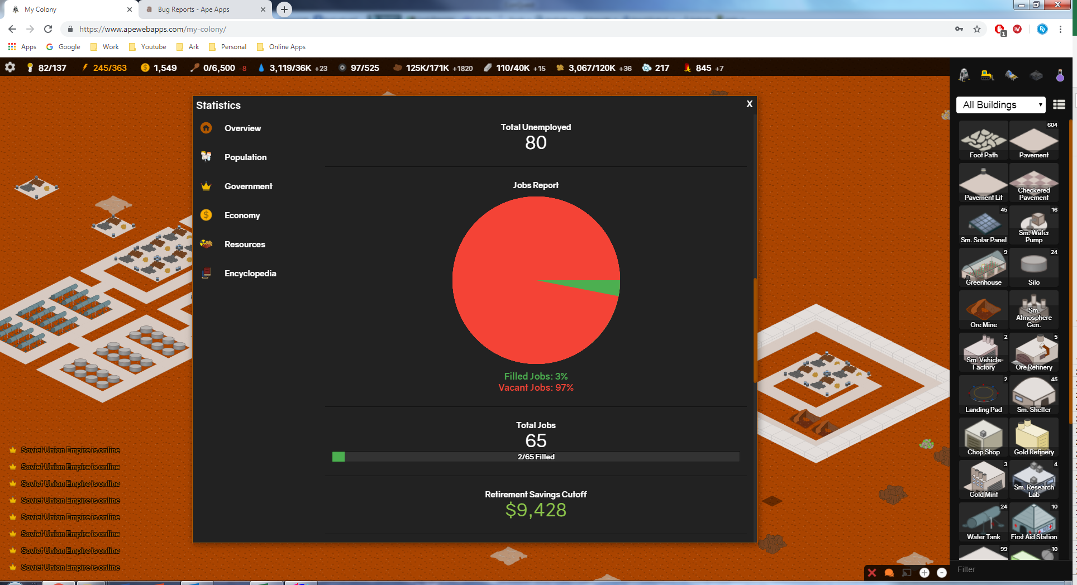The width and height of the screenshot is (1077, 585).
Task: Open the Population statistics section
Action: (245, 157)
